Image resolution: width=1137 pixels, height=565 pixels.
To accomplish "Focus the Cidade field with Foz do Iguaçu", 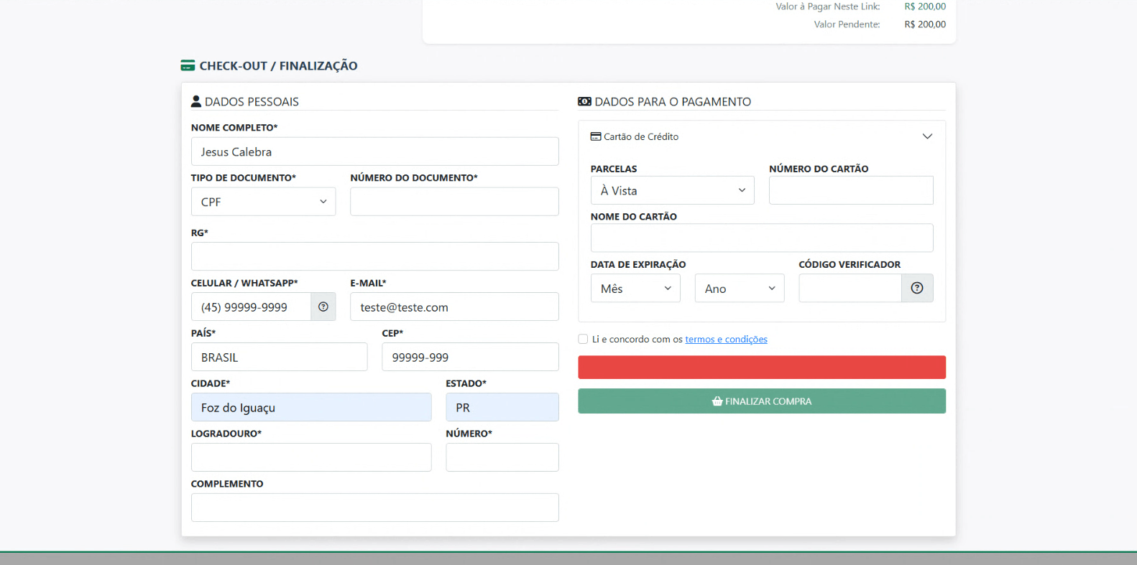I will pyautogui.click(x=311, y=407).
